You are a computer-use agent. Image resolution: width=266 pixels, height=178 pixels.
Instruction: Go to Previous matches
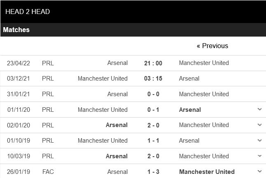pos(212,46)
